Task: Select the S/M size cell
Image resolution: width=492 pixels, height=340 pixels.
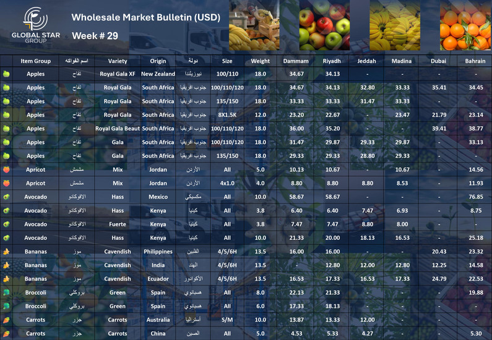Action: coord(227,320)
